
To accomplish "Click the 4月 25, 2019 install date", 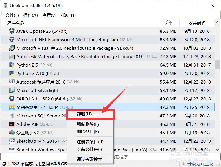I will pos(197,107).
